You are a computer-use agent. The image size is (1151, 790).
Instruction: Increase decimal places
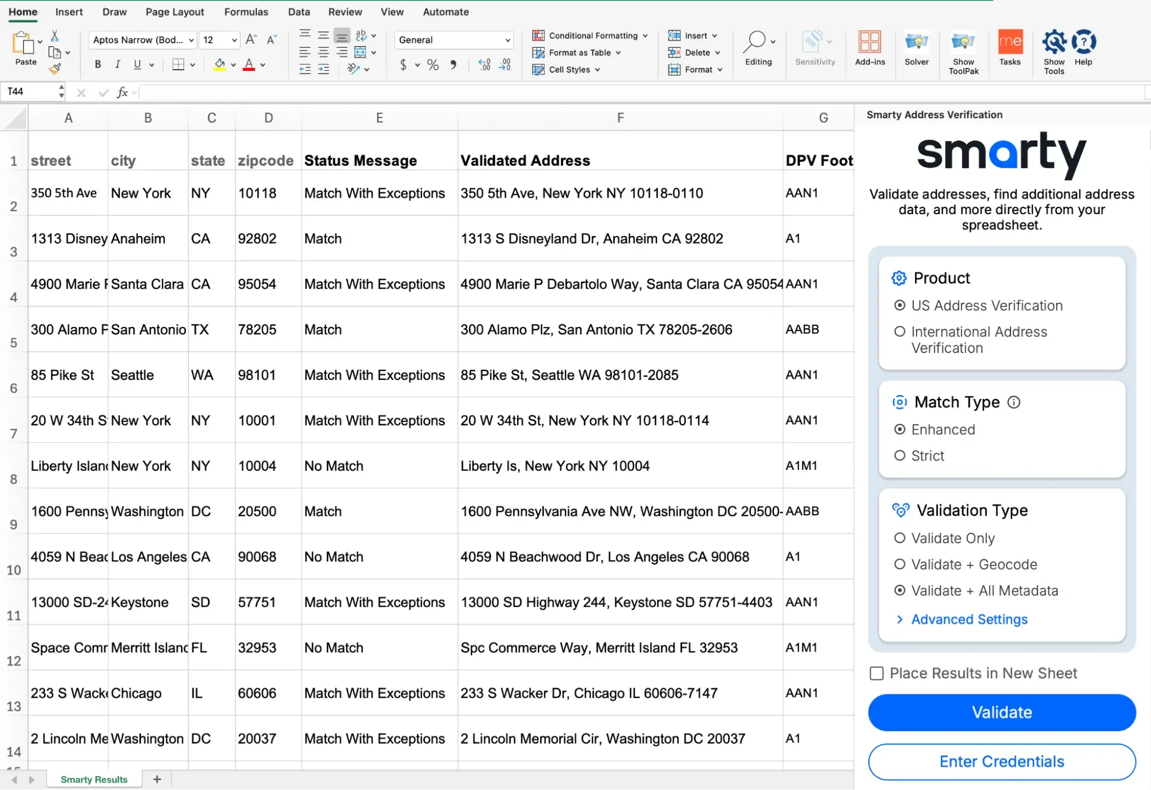[485, 64]
